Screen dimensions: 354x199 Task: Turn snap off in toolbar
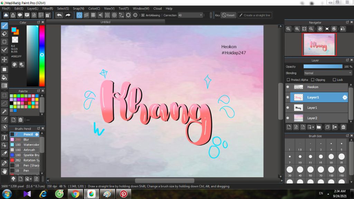tap(79, 15)
